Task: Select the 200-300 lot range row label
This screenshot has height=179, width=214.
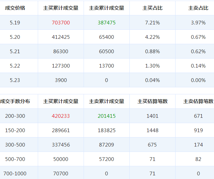Action: coord(15,116)
